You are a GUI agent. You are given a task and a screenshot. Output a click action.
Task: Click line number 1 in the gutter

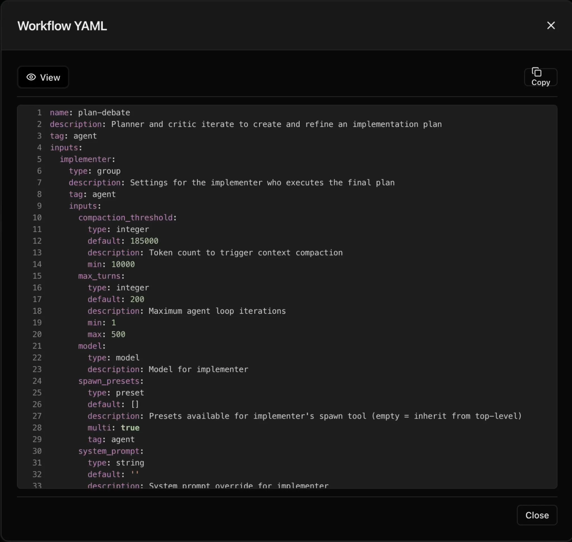point(39,112)
